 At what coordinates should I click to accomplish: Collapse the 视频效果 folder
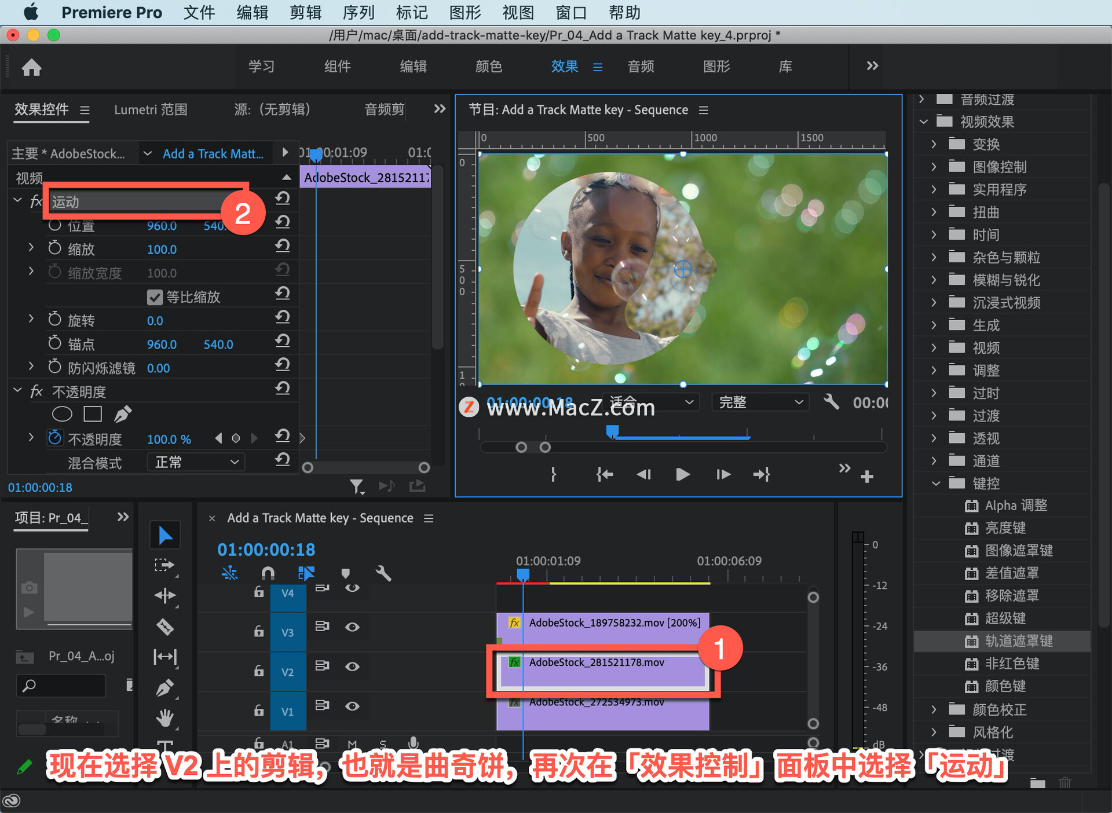923,122
